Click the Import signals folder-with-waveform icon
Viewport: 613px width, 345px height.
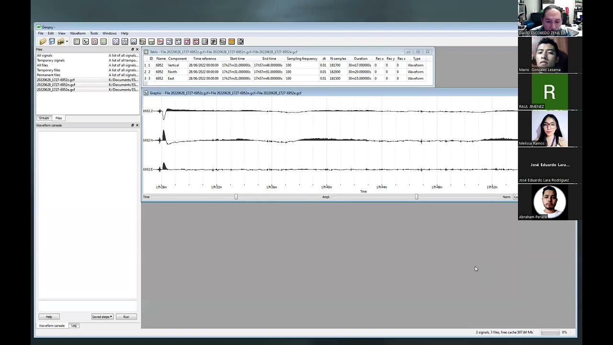click(x=60, y=42)
